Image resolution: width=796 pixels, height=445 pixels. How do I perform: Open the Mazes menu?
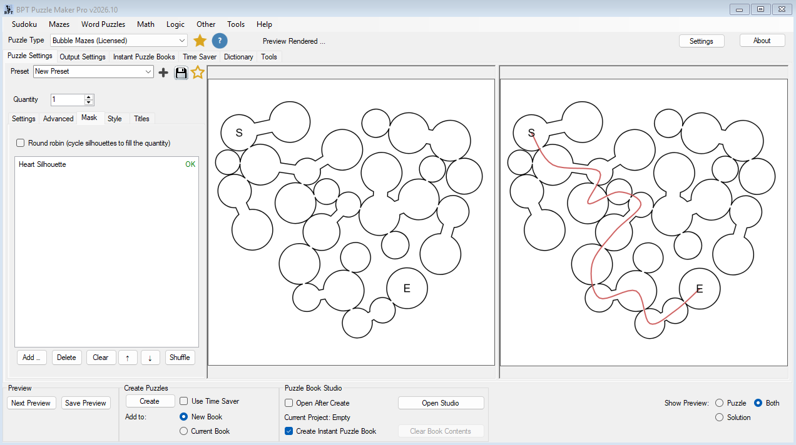pyautogui.click(x=59, y=24)
